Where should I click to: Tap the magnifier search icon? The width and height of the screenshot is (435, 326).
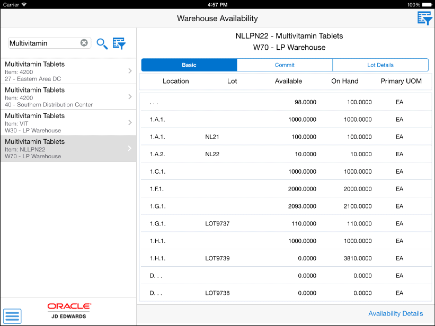[x=102, y=44]
